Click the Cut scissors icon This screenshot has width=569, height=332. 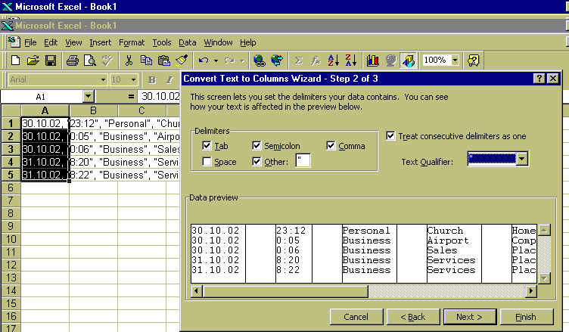[x=129, y=61]
